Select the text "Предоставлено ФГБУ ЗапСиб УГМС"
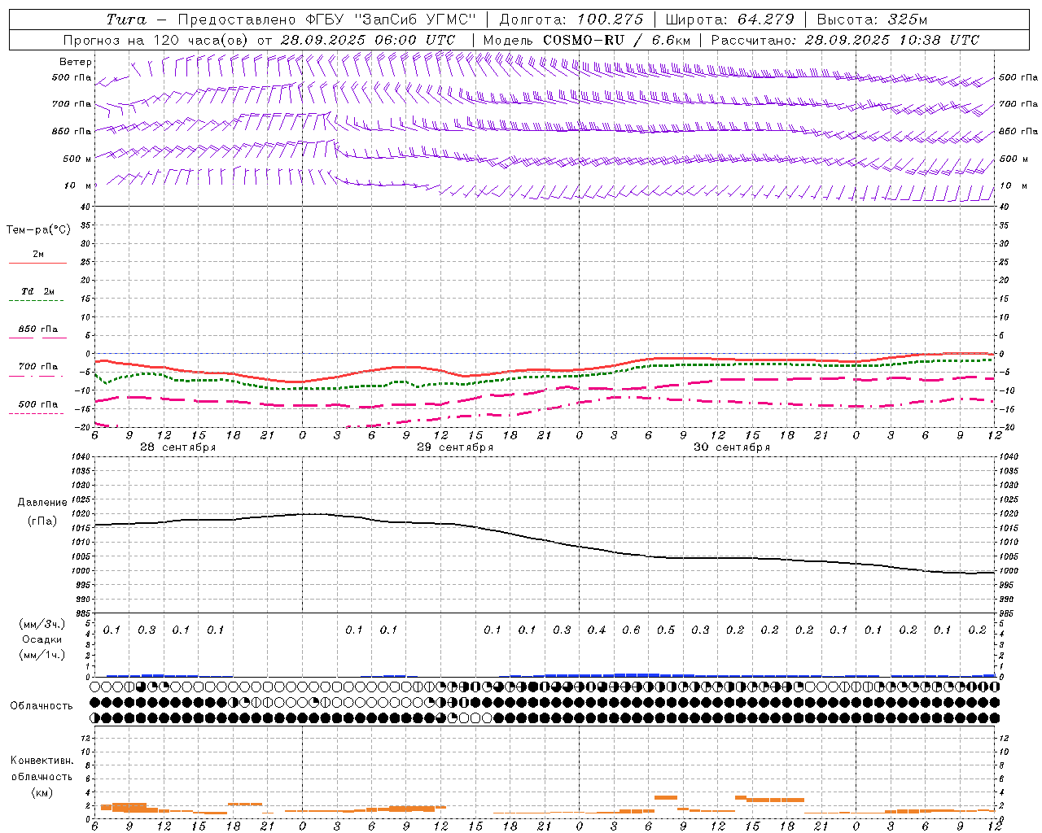This screenshot has width=1042, height=833. click(327, 20)
